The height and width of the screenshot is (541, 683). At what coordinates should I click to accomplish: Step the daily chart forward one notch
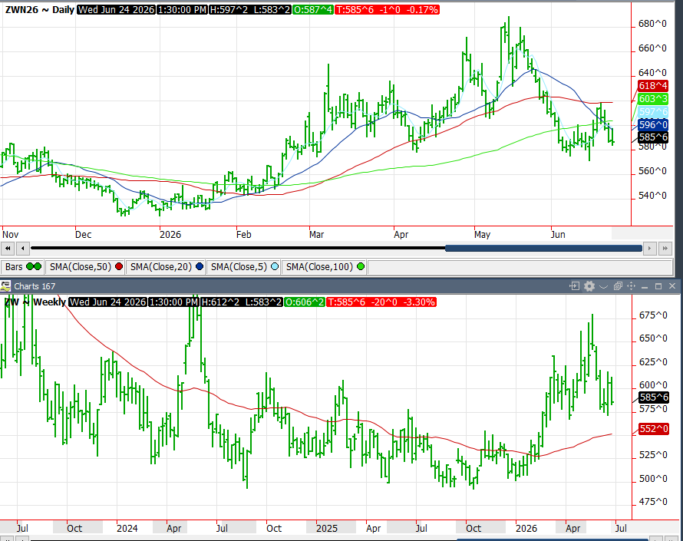point(649,249)
